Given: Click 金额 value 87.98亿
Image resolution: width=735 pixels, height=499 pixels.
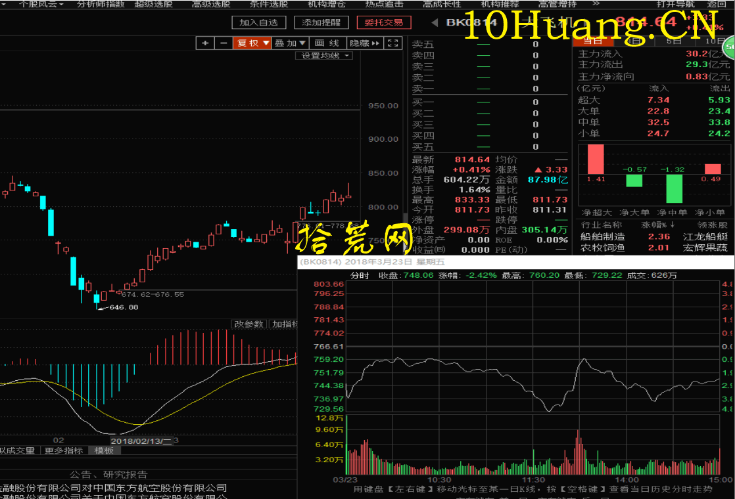Looking at the screenshot, I should [x=548, y=180].
